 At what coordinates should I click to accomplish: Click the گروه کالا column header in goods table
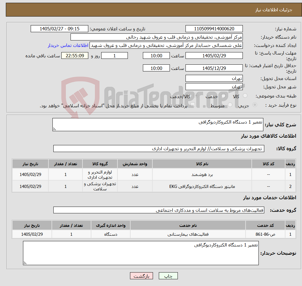(x=100, y=164)
